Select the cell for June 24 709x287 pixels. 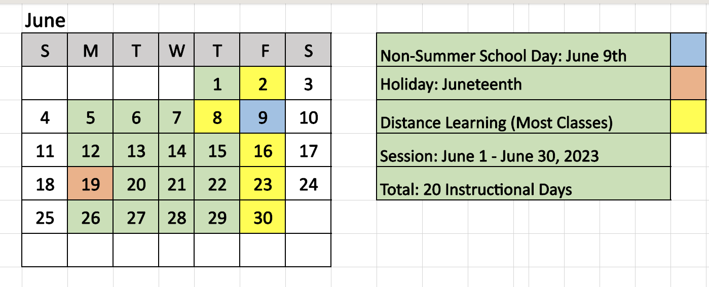(x=308, y=183)
